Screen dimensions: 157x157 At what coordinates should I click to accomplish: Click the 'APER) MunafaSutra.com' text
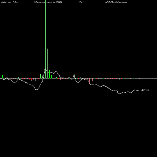(x=116, y=2)
